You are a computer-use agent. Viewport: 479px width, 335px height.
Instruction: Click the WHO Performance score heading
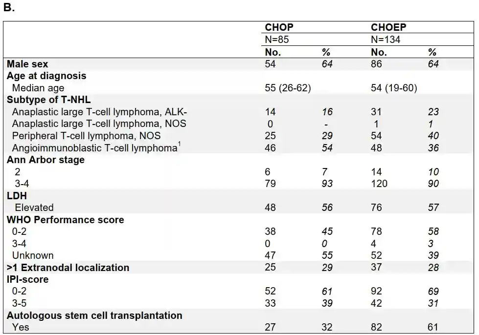66,220
